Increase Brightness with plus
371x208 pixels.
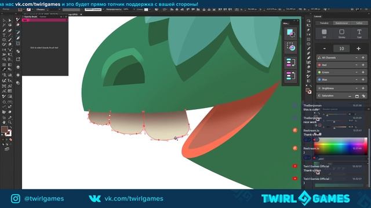[363, 88]
